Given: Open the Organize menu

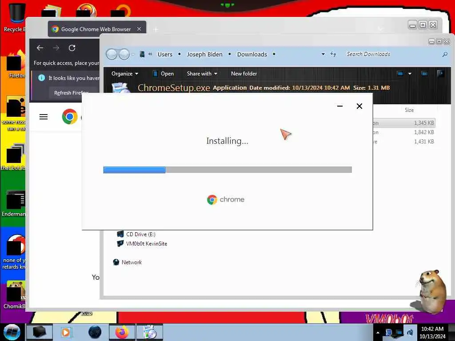Looking at the screenshot, I should (125, 74).
